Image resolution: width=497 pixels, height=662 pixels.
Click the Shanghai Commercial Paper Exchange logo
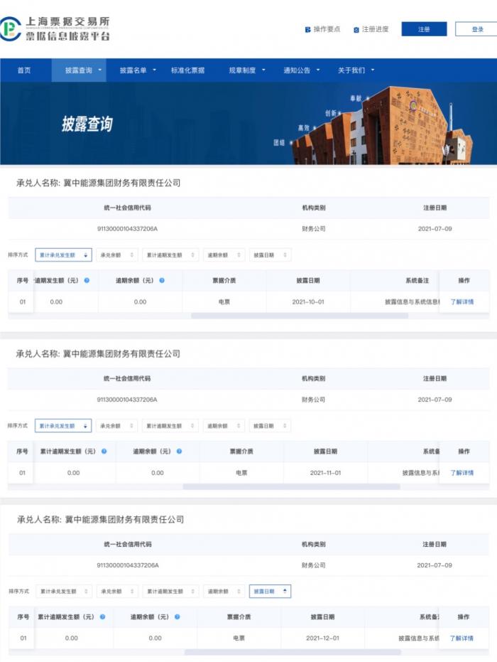[55, 28]
